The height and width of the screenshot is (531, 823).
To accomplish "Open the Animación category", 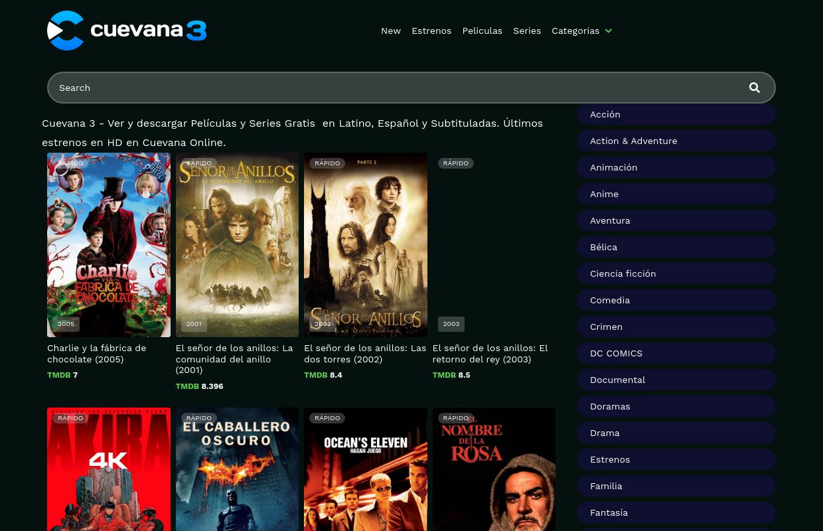I will [676, 167].
